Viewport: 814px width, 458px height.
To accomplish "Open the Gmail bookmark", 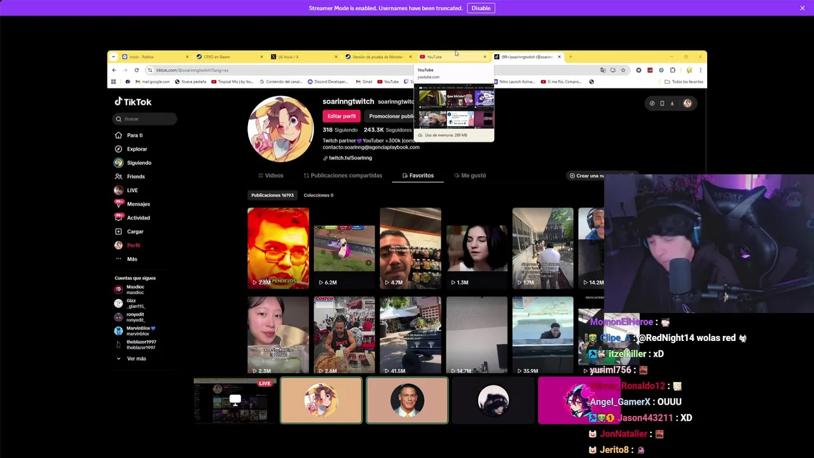I will tap(364, 81).
